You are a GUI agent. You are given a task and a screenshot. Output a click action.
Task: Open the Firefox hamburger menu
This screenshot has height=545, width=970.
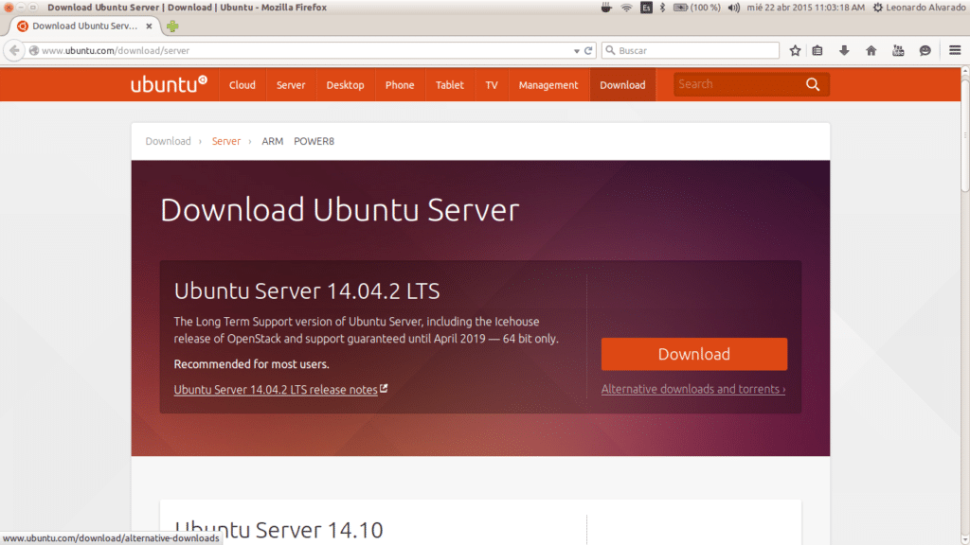click(955, 51)
